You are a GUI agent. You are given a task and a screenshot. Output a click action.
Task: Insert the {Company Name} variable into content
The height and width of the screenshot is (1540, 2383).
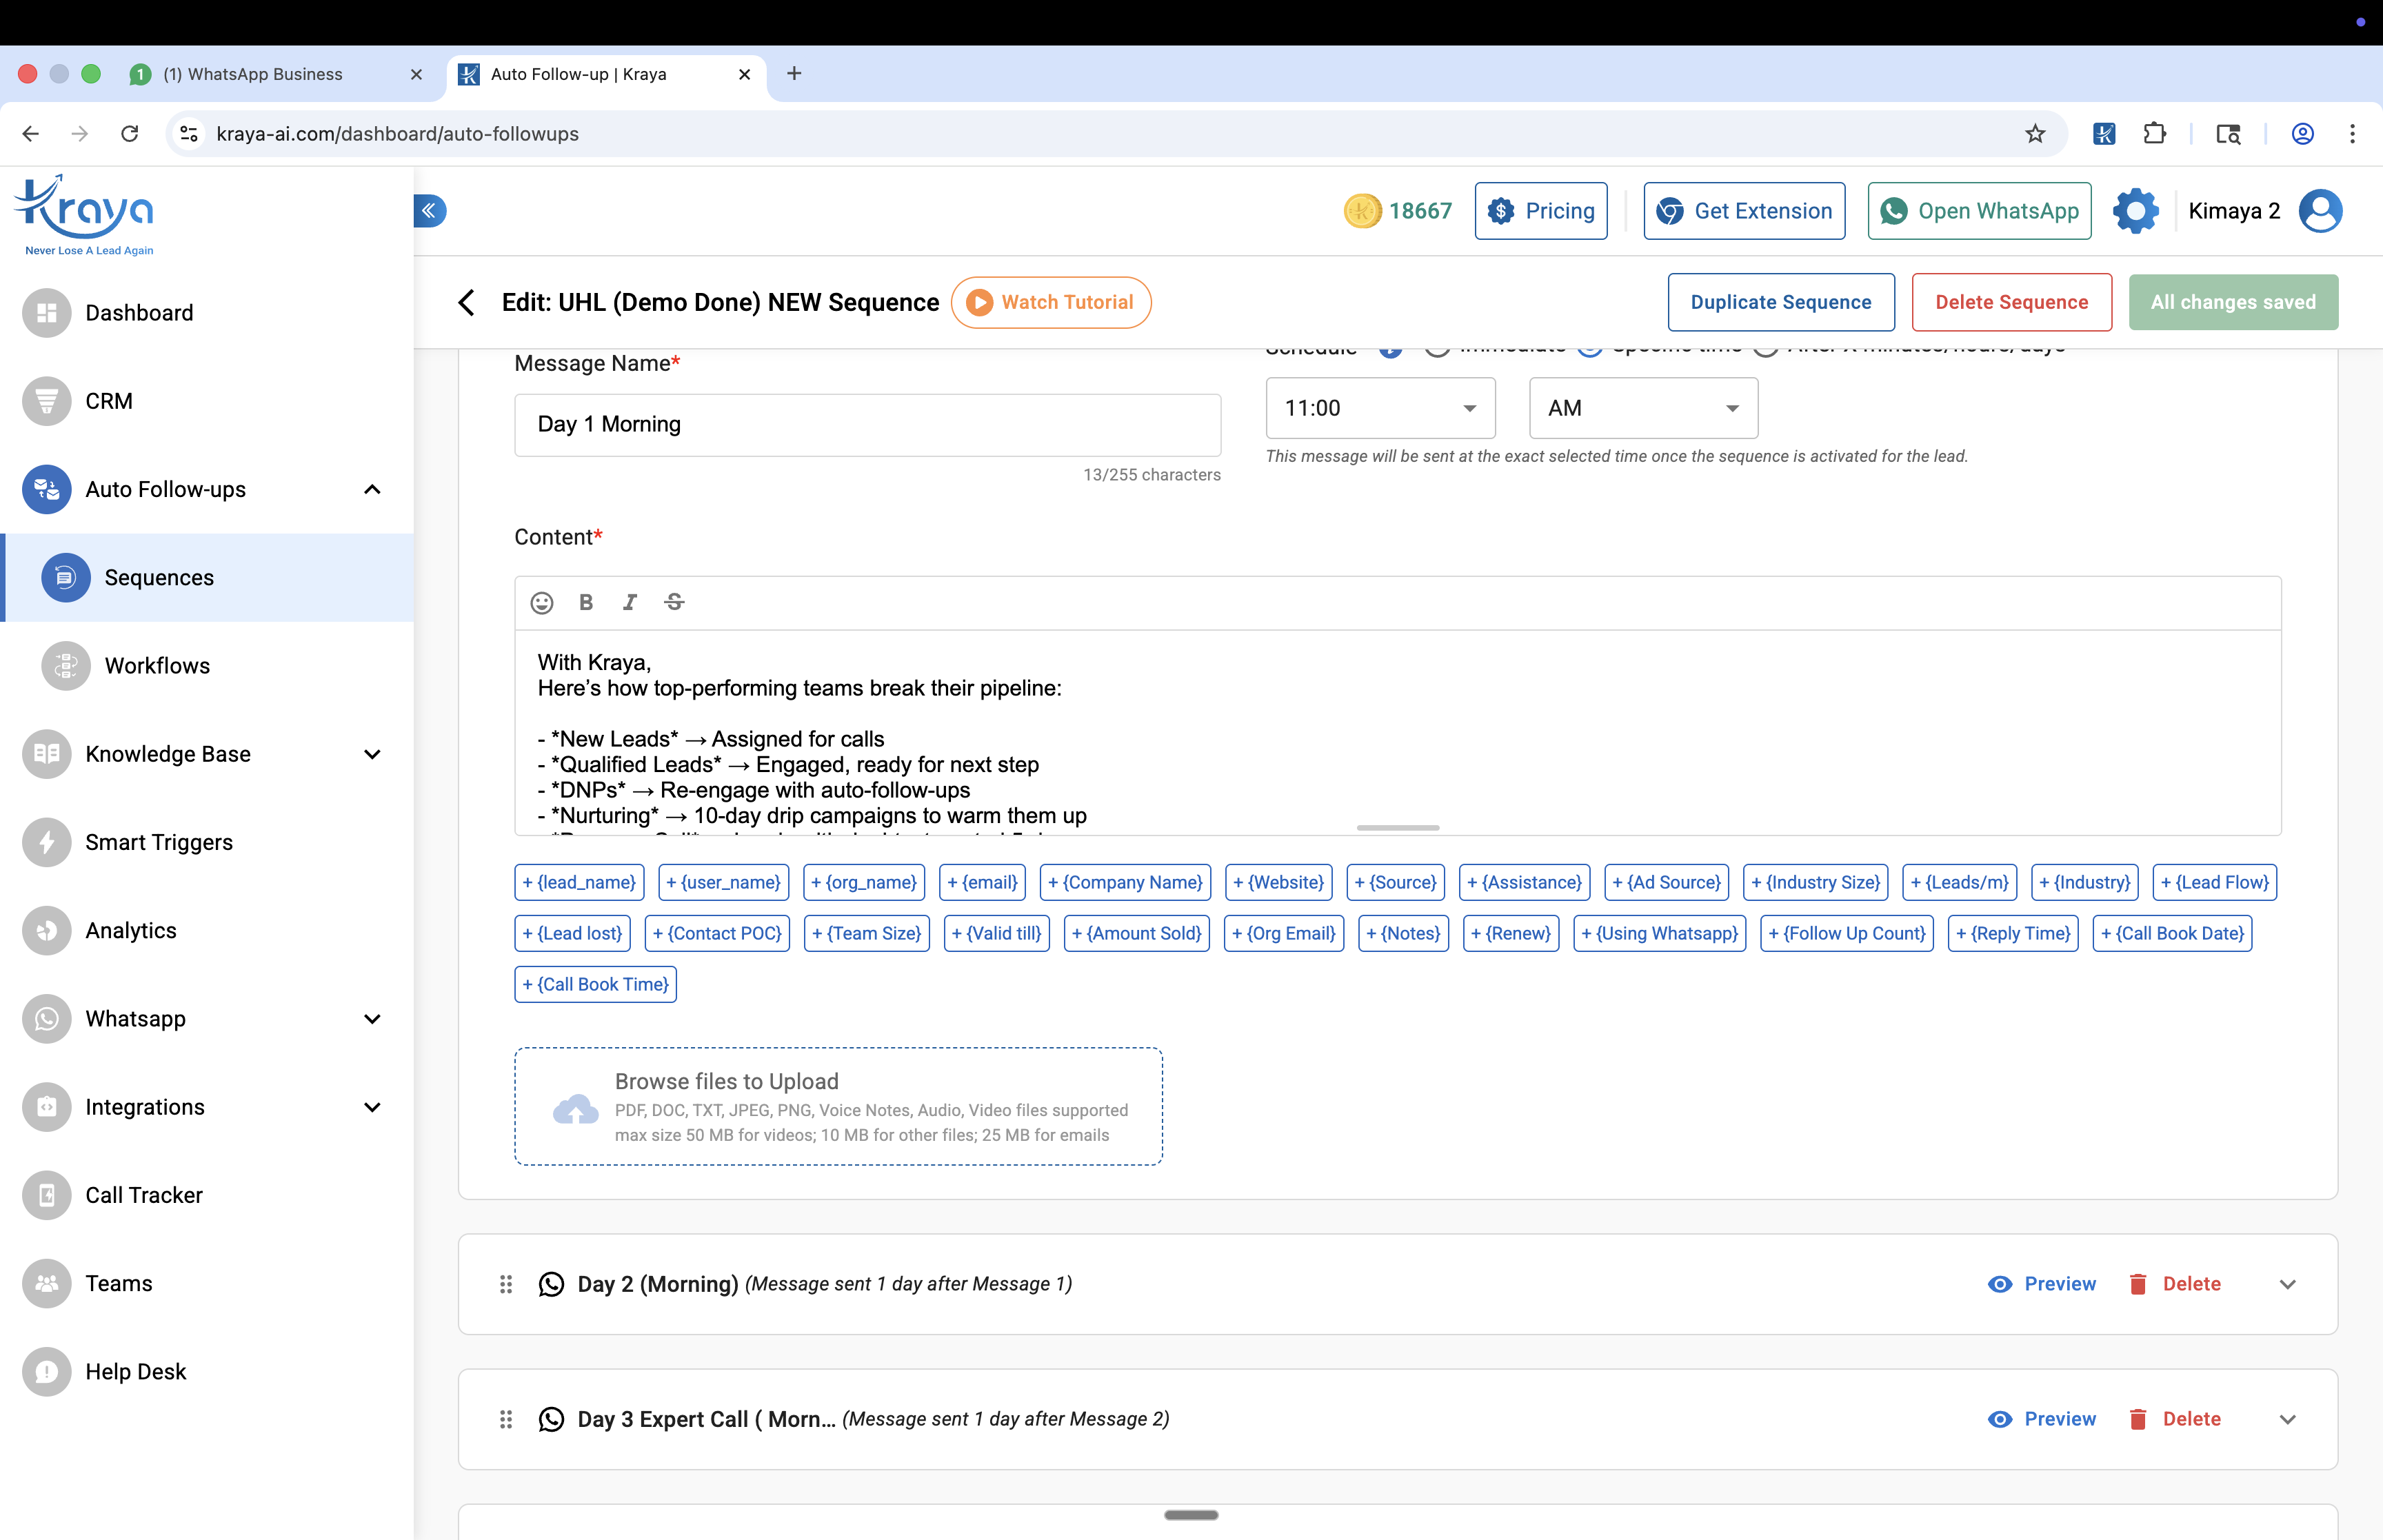(x=1124, y=882)
